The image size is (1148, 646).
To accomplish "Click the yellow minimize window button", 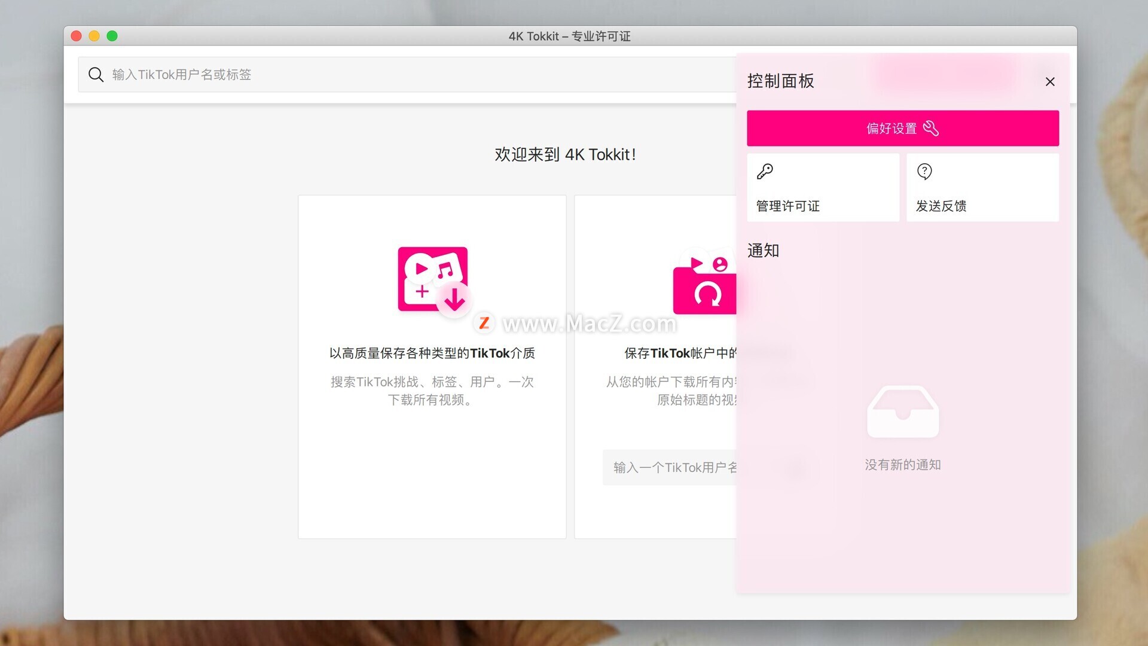I will click(94, 36).
